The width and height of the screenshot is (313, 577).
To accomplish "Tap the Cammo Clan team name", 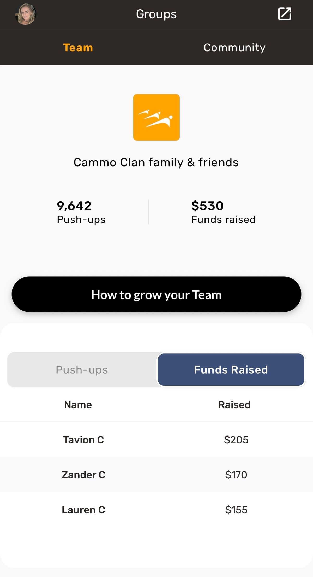I will point(156,162).
